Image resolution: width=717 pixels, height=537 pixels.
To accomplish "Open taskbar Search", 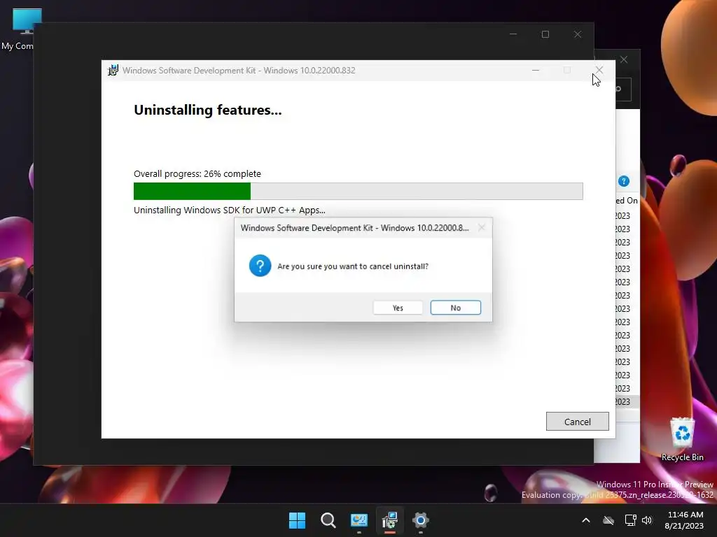I will (328, 520).
